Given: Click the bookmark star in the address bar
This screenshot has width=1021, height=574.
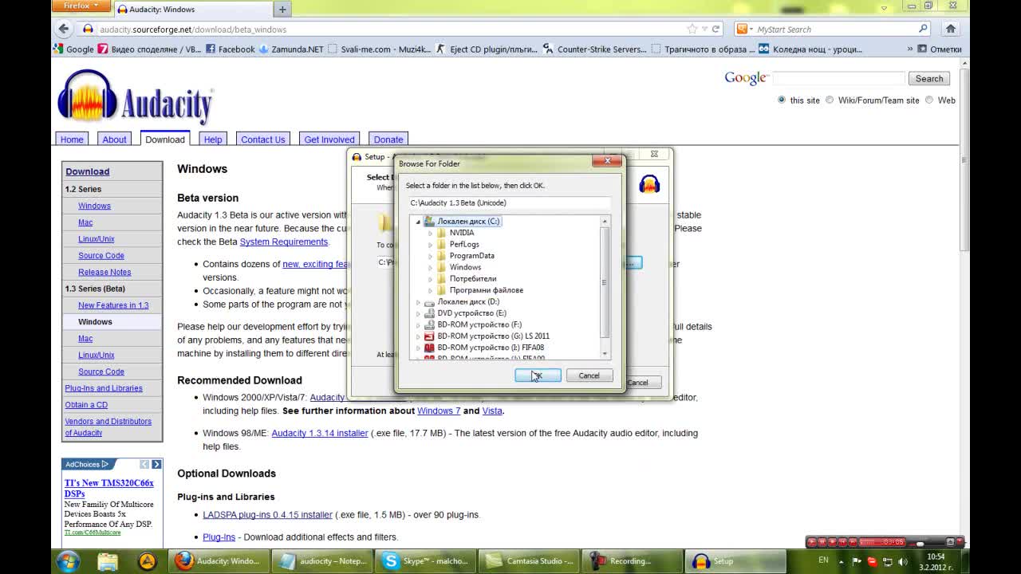Looking at the screenshot, I should tap(692, 29).
